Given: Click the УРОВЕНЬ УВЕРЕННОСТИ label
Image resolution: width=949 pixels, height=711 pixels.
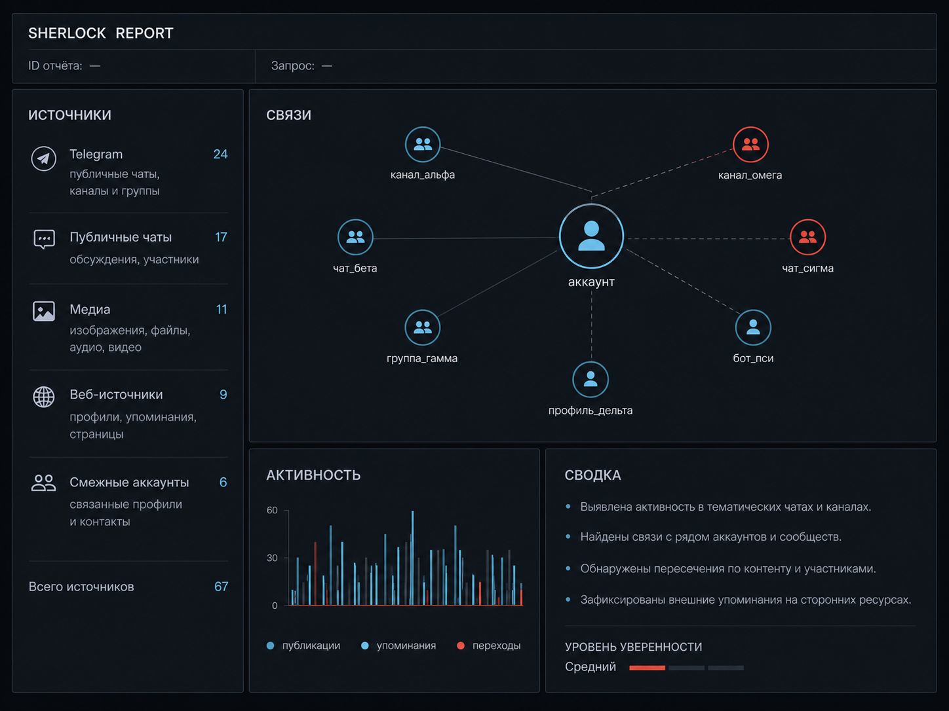Looking at the screenshot, I should 634,647.
